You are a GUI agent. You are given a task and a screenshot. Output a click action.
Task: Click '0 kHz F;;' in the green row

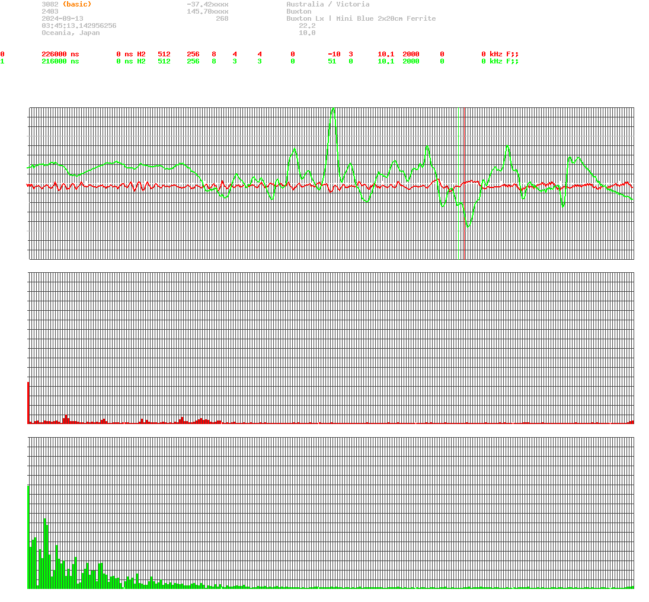500,61
